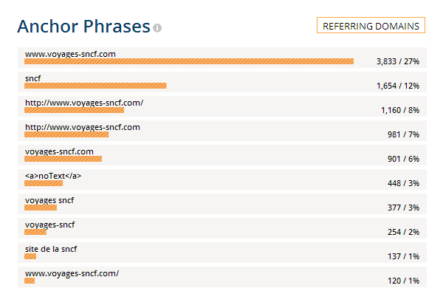Click the Anchor Phrases heading

(x=83, y=27)
